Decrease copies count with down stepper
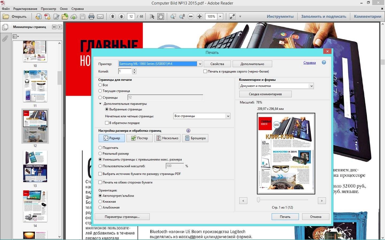385x240 pixels. [x=134, y=73]
